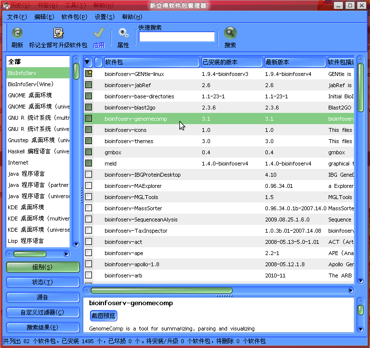The image size is (370, 348).
Task: Open background window 工具(T) menu
Action: (x=75, y=5)
